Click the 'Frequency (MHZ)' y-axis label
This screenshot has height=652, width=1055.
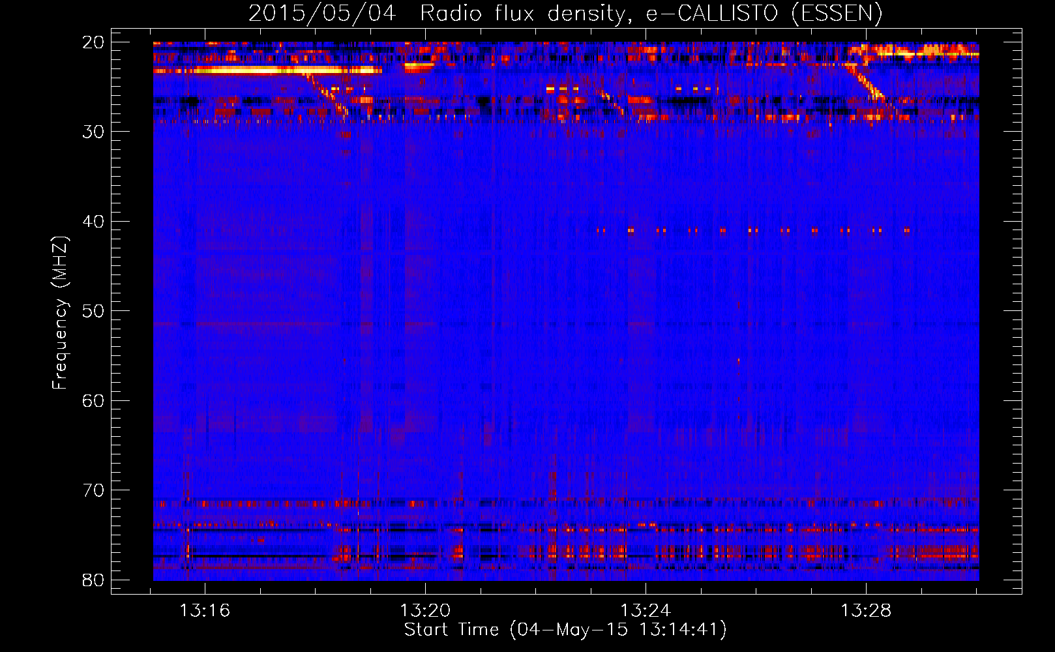(x=60, y=312)
